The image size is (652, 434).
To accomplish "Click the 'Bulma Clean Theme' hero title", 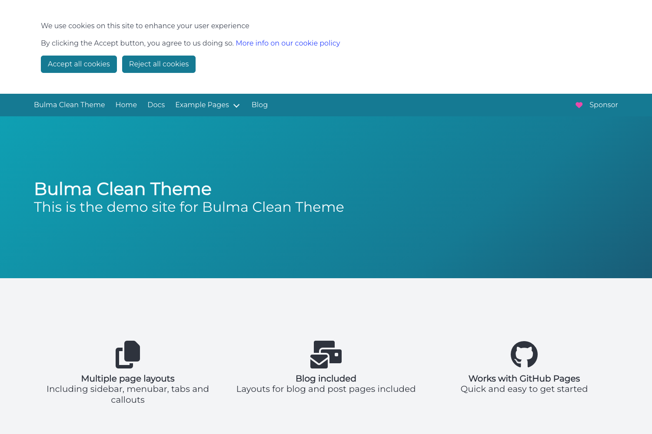I will pos(123,189).
